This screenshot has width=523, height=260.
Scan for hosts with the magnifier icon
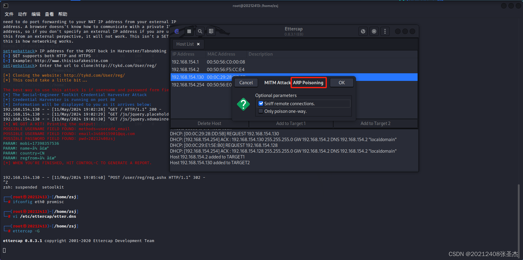[x=200, y=31]
